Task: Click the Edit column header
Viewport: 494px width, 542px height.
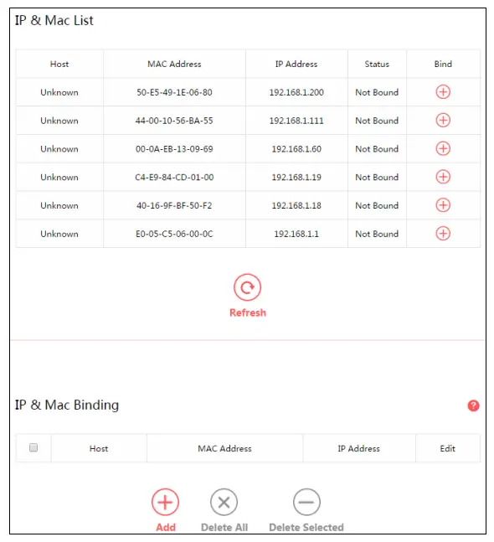Action: [448, 449]
